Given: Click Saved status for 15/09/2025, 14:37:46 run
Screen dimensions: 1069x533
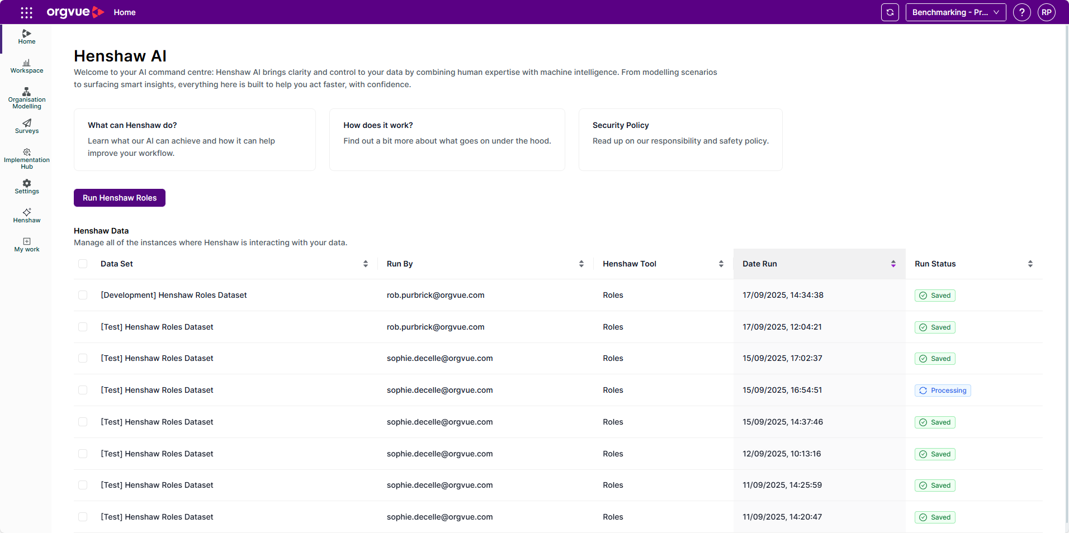Looking at the screenshot, I should coord(935,422).
